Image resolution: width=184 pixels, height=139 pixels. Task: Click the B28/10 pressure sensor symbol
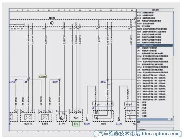coord(28,117)
